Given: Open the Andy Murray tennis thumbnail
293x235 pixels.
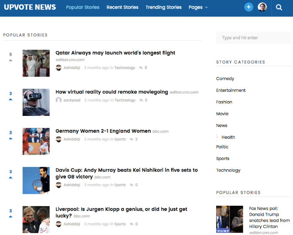Looking at the screenshot, I should click(36, 180).
